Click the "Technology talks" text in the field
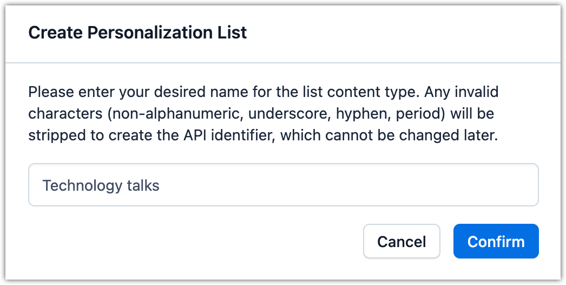Image resolution: width=566 pixels, height=285 pixels. coord(101,186)
